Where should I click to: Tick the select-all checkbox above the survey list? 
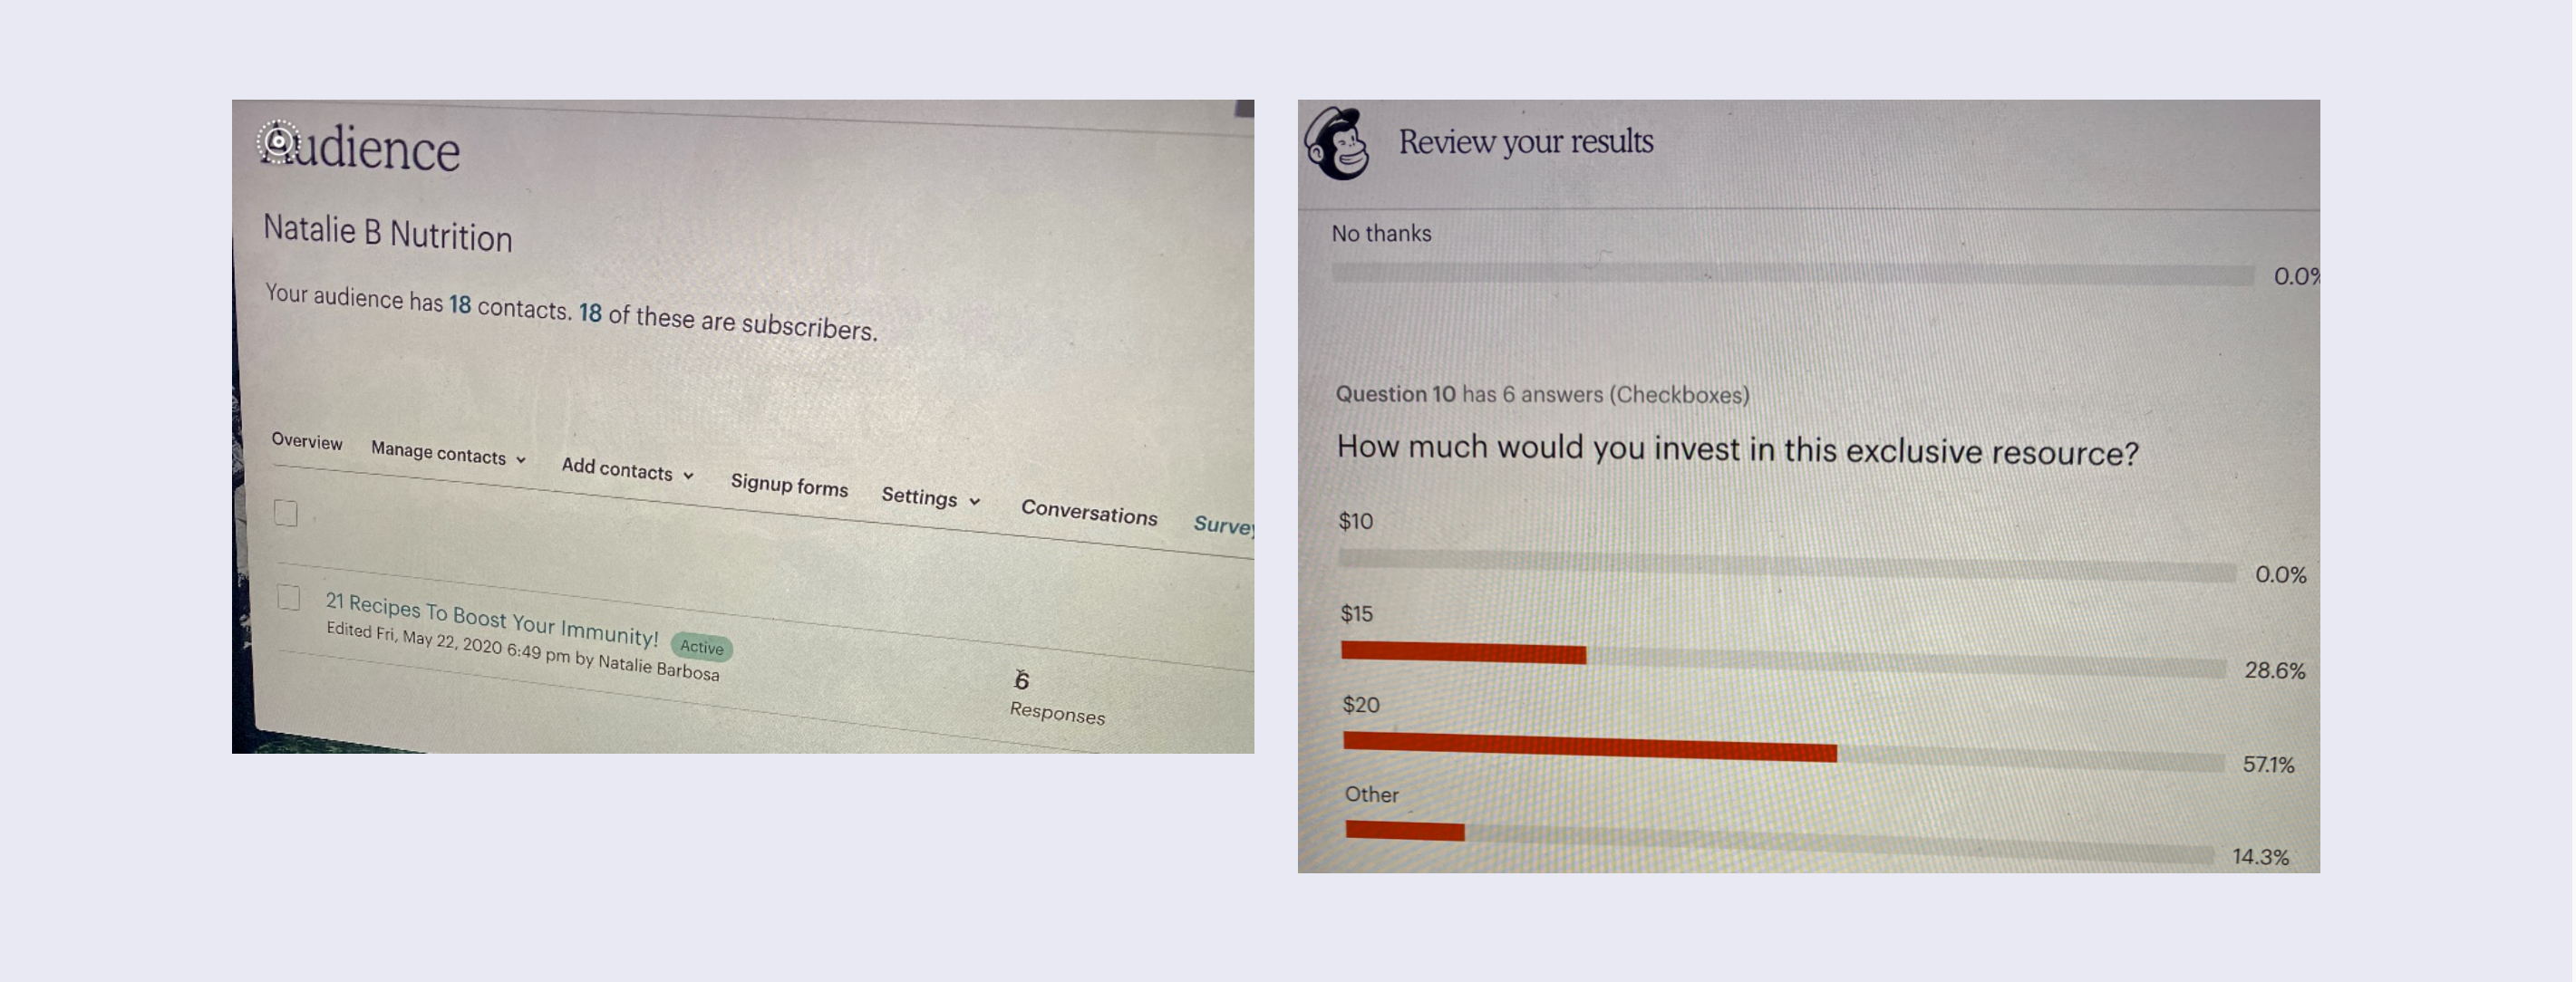click(x=286, y=513)
